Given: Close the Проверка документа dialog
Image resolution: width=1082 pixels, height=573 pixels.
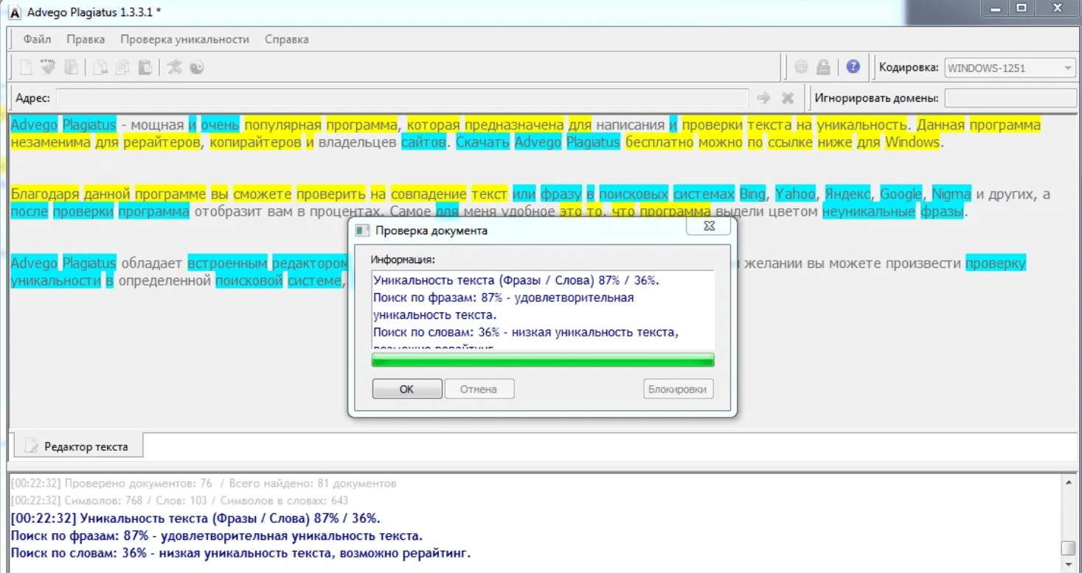Looking at the screenshot, I should point(708,227).
